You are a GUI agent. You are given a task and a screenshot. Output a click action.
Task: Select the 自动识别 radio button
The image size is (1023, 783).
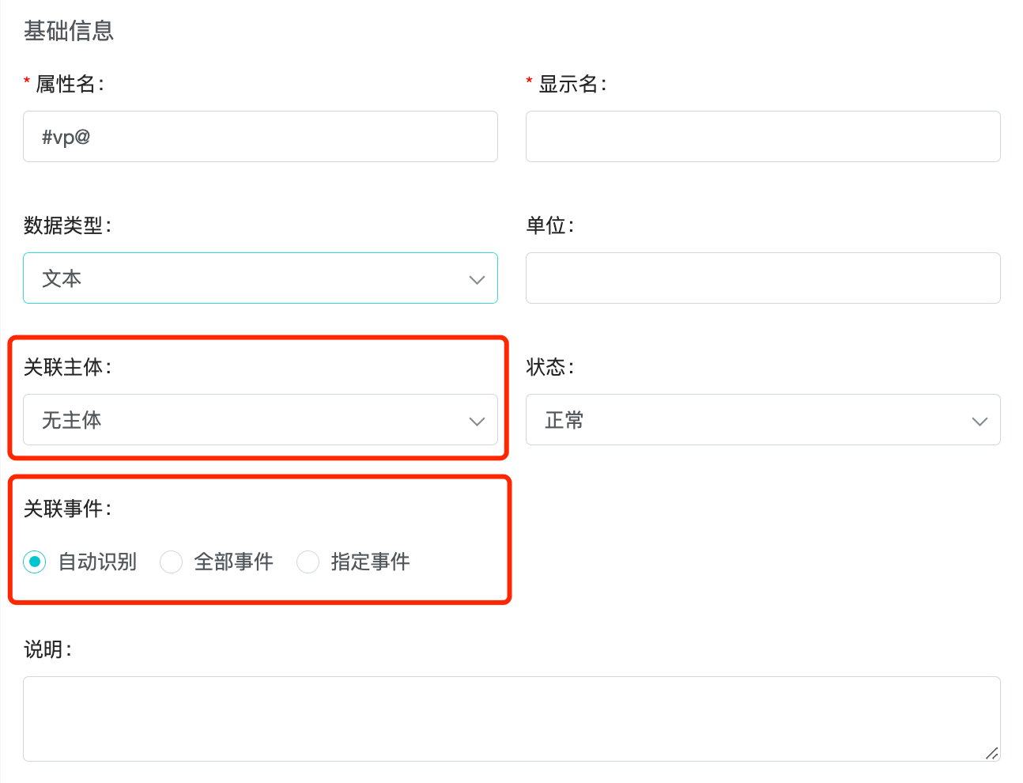point(35,562)
